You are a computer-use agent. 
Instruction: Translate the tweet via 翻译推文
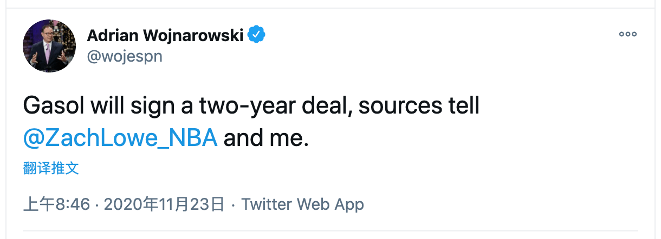[x=51, y=168]
